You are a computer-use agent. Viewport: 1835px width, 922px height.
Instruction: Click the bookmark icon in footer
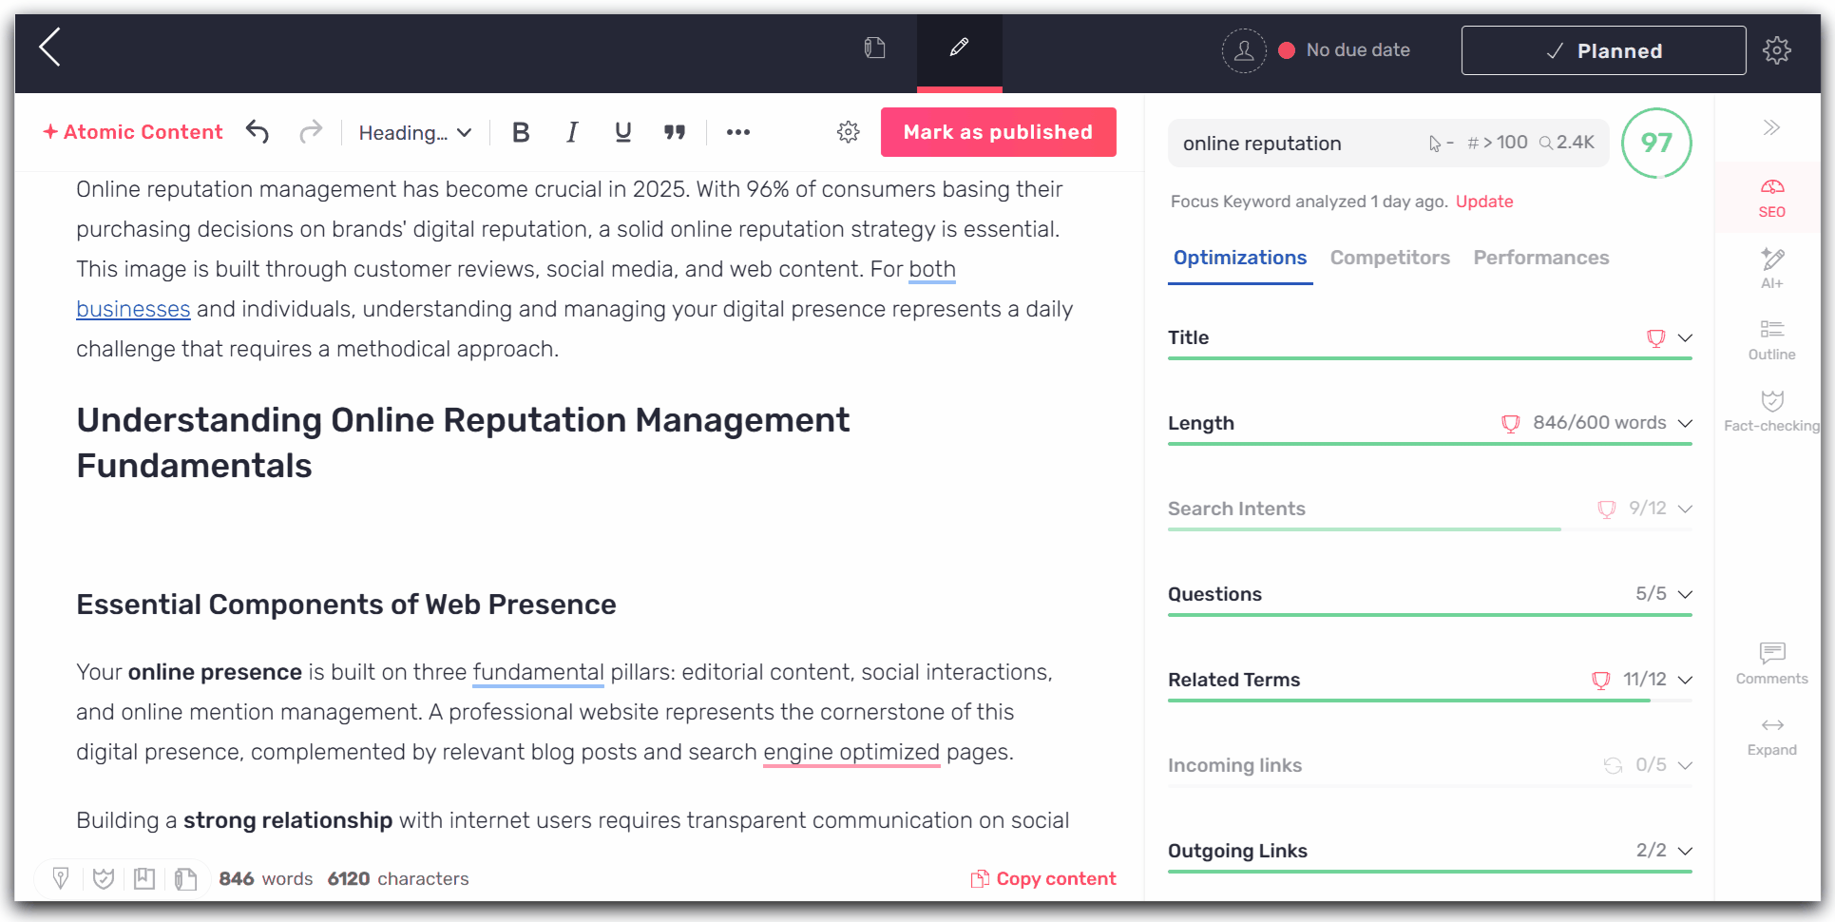click(x=144, y=878)
